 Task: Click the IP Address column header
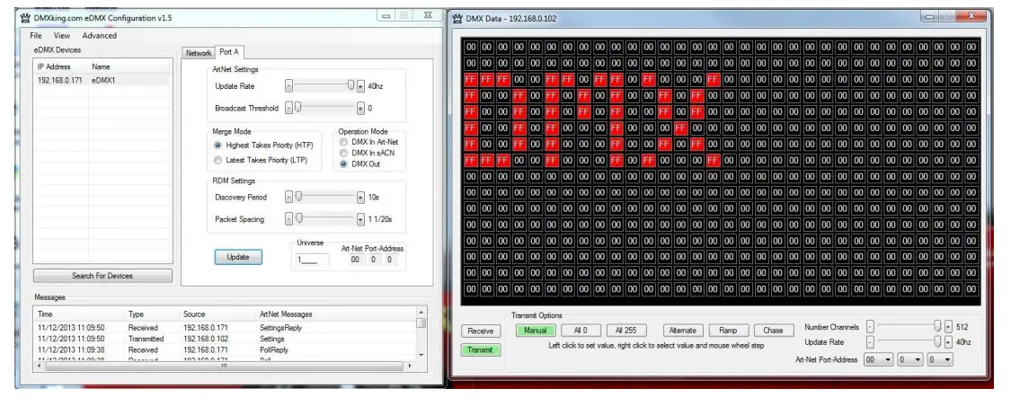point(61,66)
